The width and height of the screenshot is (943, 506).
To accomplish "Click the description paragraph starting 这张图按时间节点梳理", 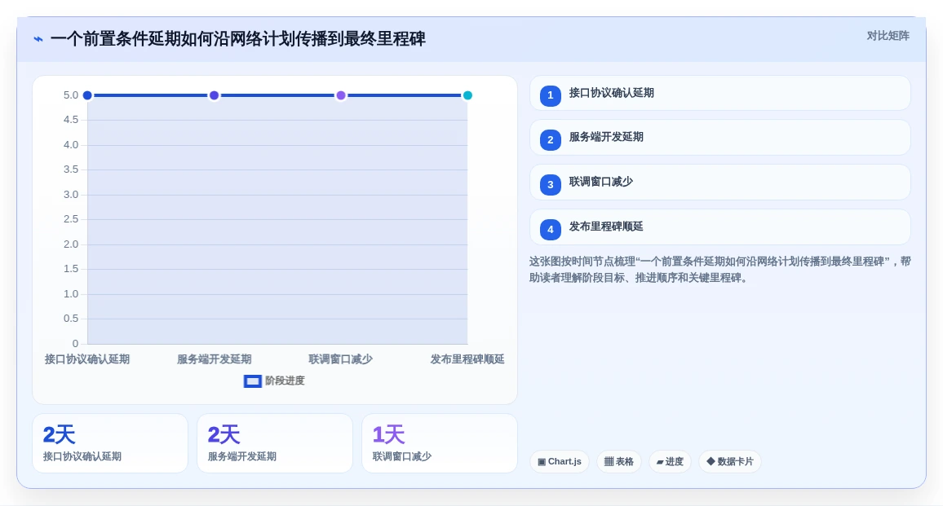I will pos(719,270).
